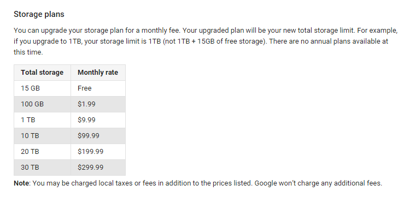Screen dimensions: 410x197
Task: Click the bold Note label
Action: [21, 183]
